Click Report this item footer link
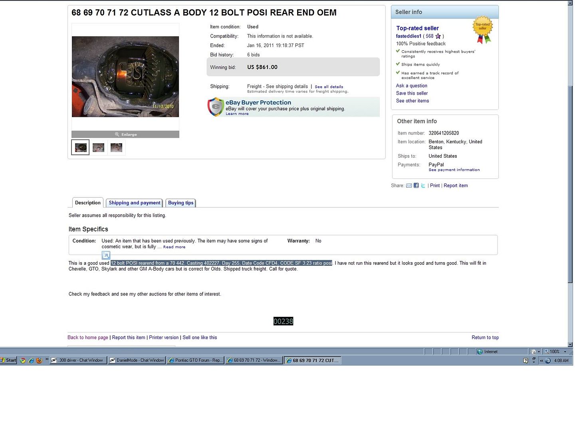 pos(129,338)
